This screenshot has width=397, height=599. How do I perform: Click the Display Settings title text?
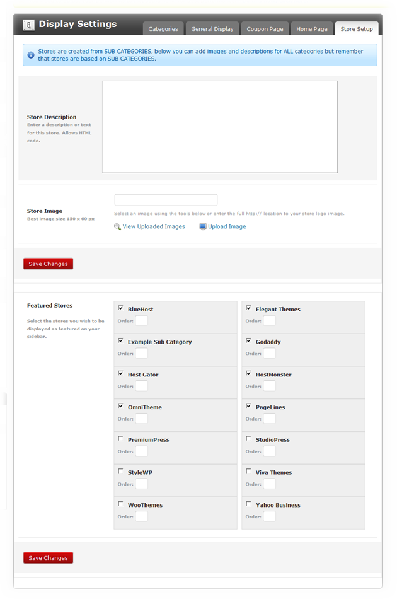click(78, 24)
